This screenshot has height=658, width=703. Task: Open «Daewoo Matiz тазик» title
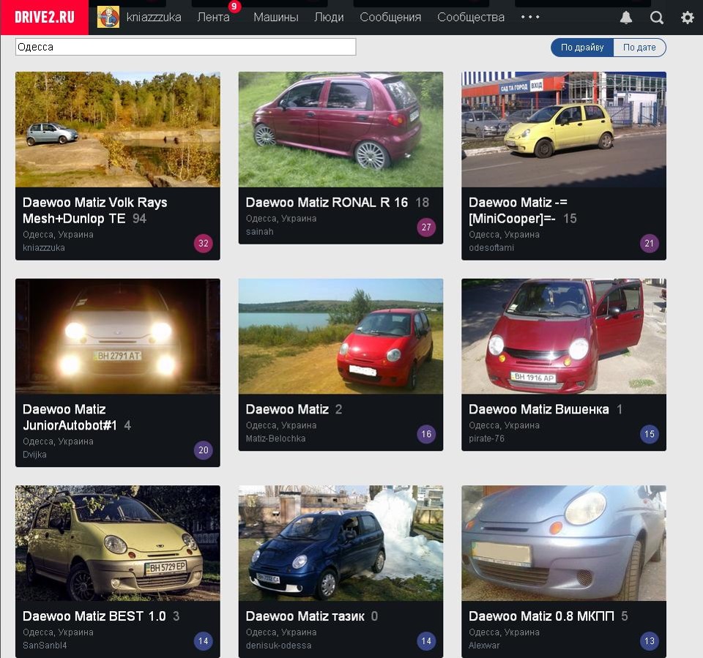(305, 616)
